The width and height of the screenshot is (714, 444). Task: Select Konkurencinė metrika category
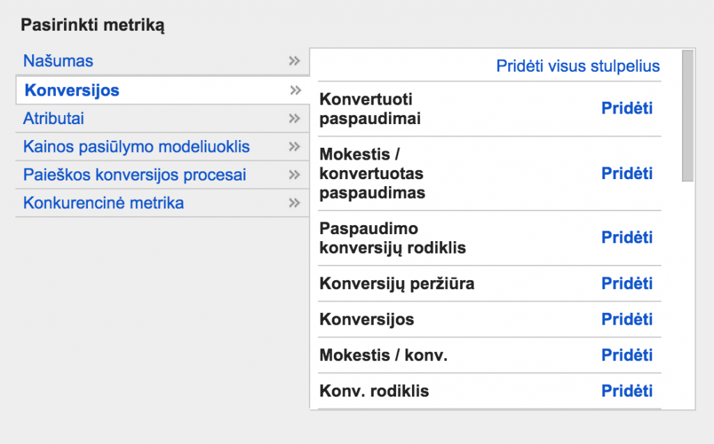click(x=103, y=204)
